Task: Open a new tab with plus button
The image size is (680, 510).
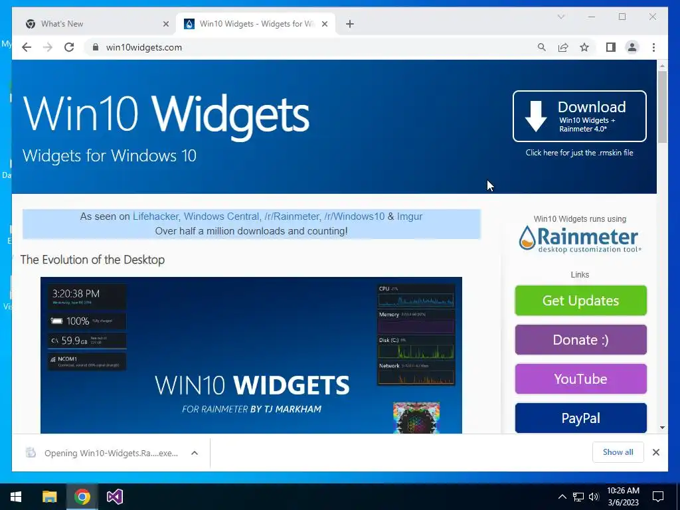Action: point(350,24)
